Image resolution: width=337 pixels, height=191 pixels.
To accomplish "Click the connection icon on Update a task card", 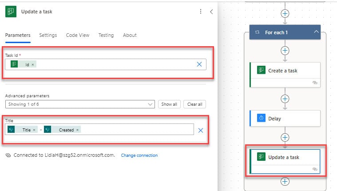I will 315,169.
